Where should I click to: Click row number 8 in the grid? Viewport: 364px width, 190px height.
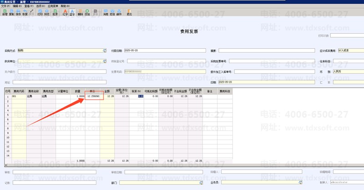click(8, 128)
